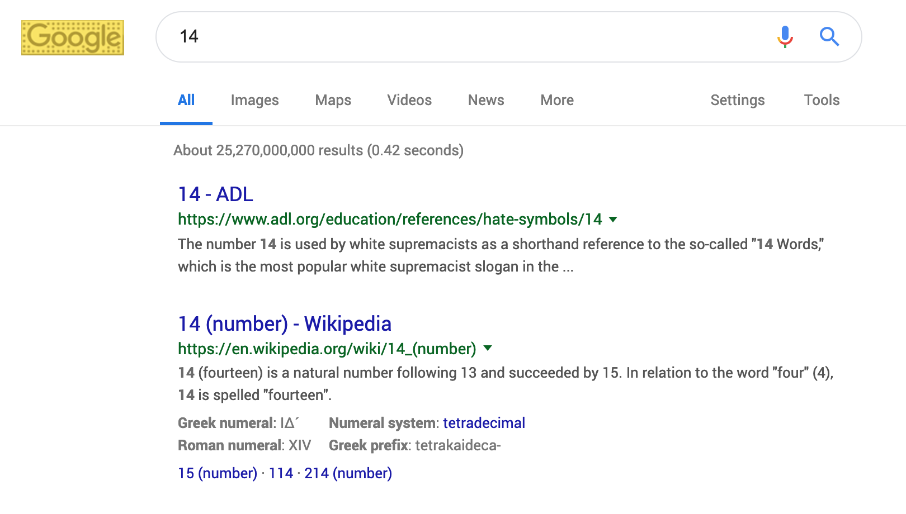Image resolution: width=906 pixels, height=514 pixels.
Task: Open the "15 (number)" sublink
Action: click(x=217, y=473)
